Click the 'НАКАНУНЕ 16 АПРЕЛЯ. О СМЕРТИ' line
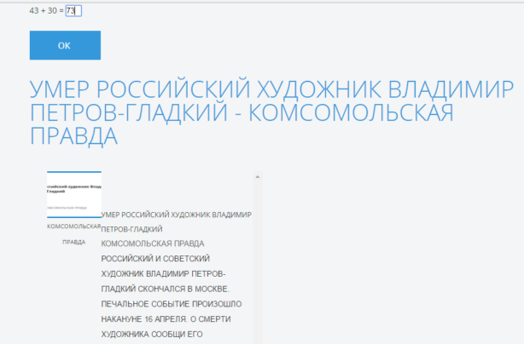524x344 pixels. point(166,319)
